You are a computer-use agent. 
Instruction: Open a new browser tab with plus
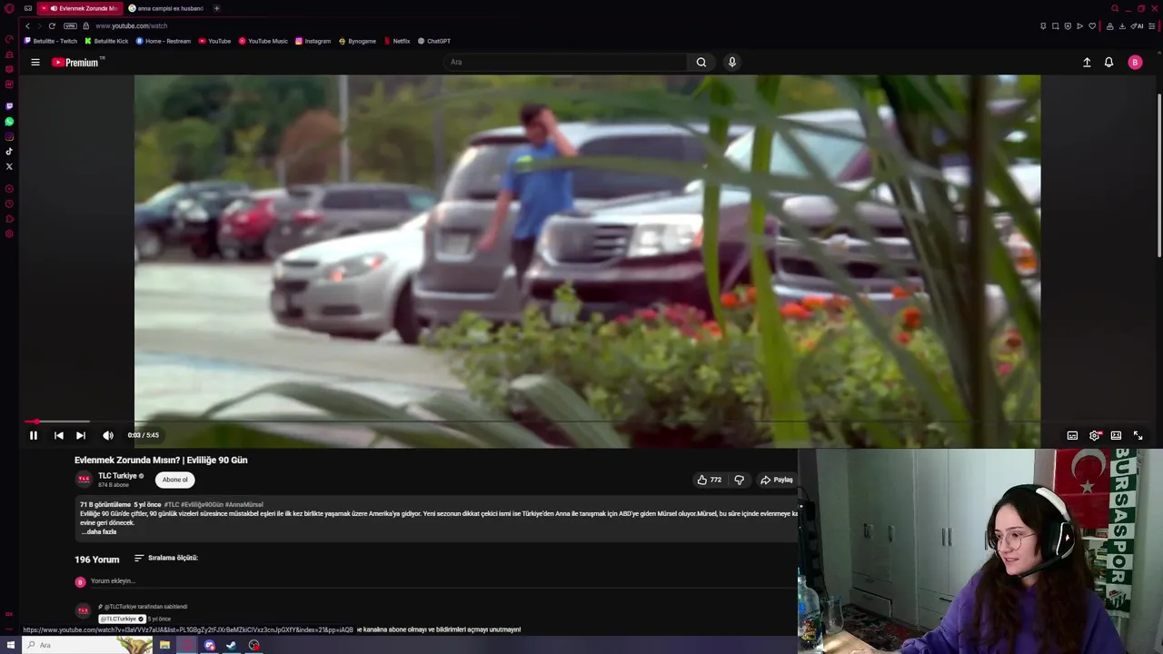click(x=216, y=8)
